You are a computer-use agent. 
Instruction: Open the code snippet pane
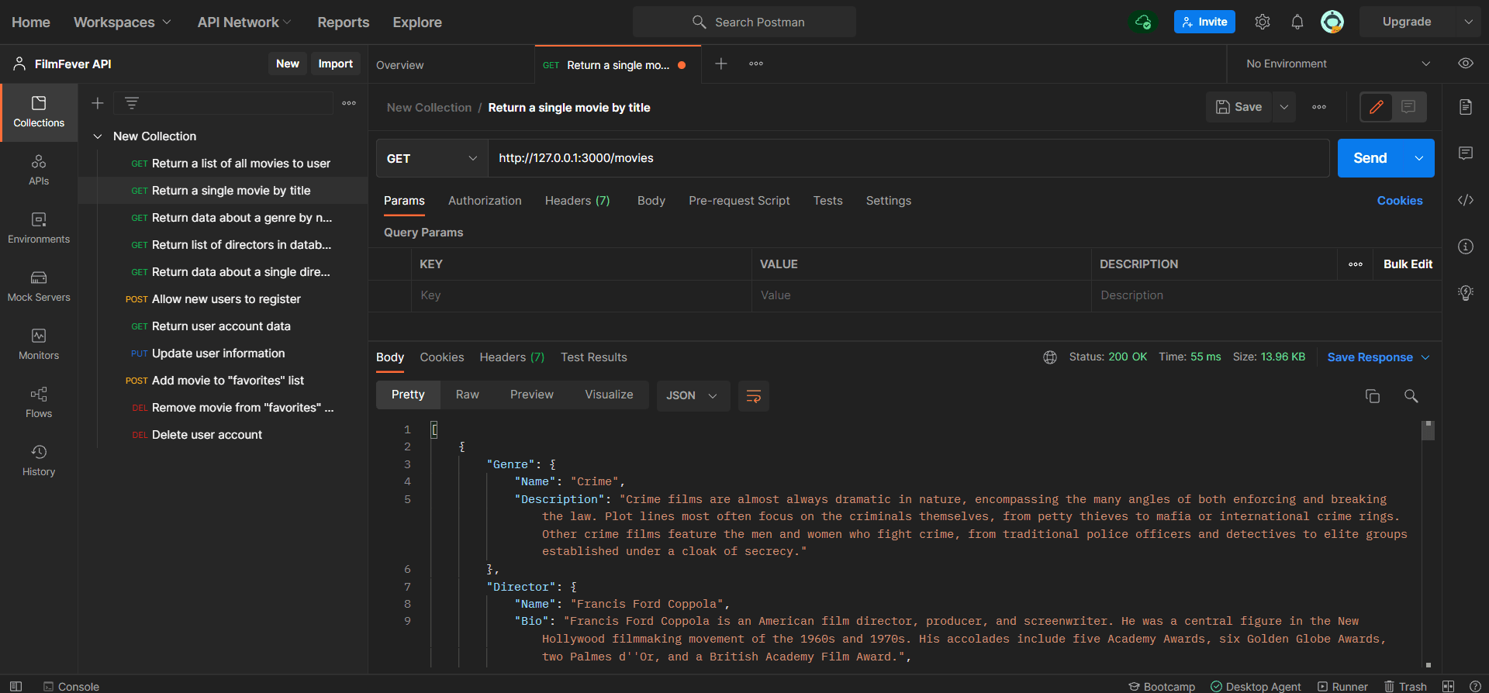[x=1466, y=200]
